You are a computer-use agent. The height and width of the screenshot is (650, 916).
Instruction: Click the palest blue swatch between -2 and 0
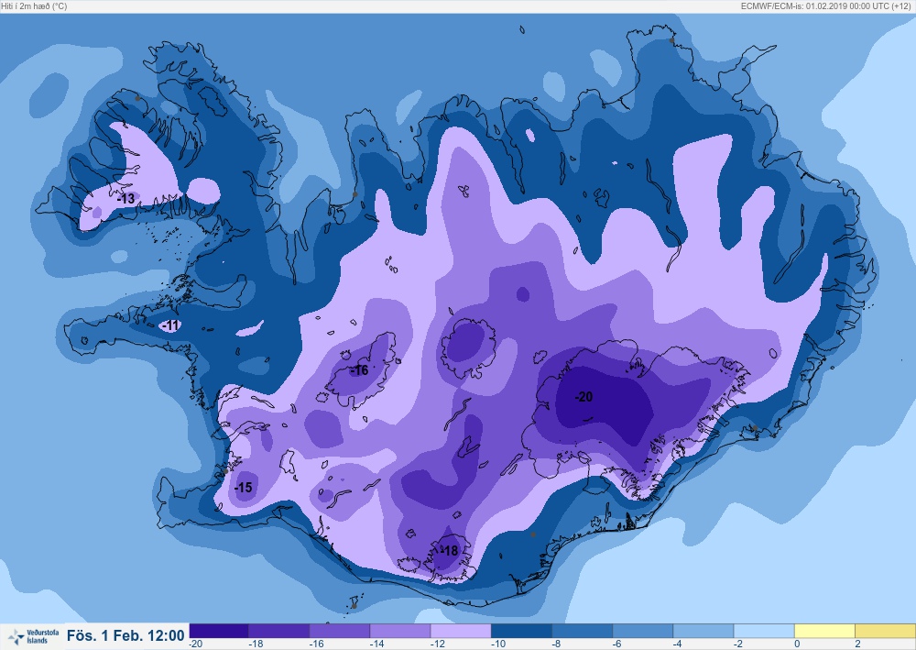[x=765, y=631]
